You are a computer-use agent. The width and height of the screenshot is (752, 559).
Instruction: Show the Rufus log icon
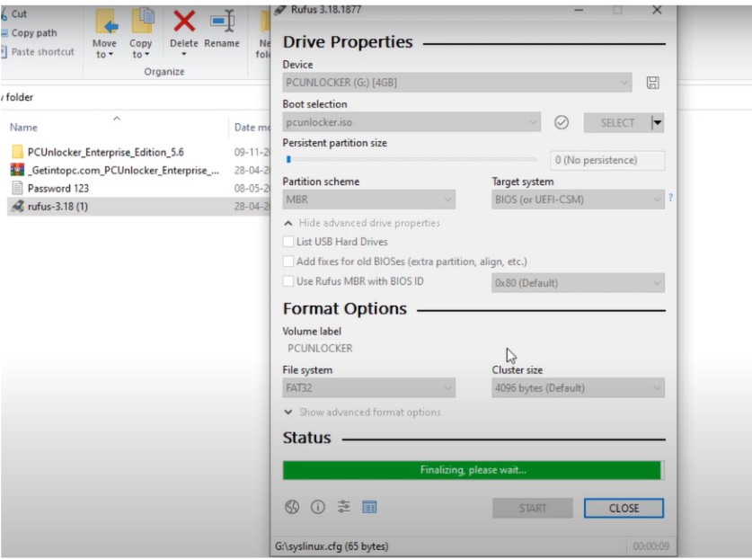[x=369, y=507]
